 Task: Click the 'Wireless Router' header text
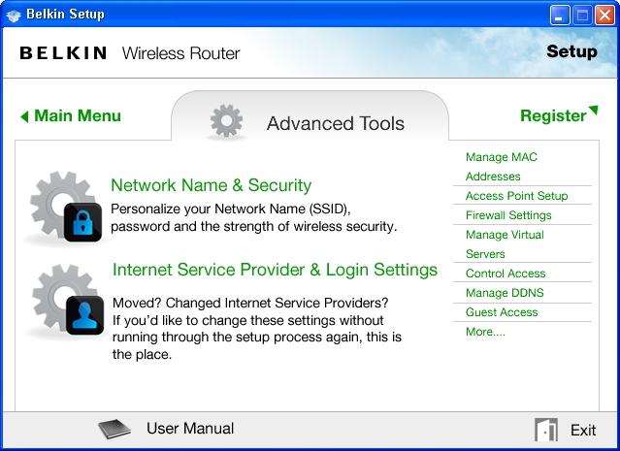point(180,53)
